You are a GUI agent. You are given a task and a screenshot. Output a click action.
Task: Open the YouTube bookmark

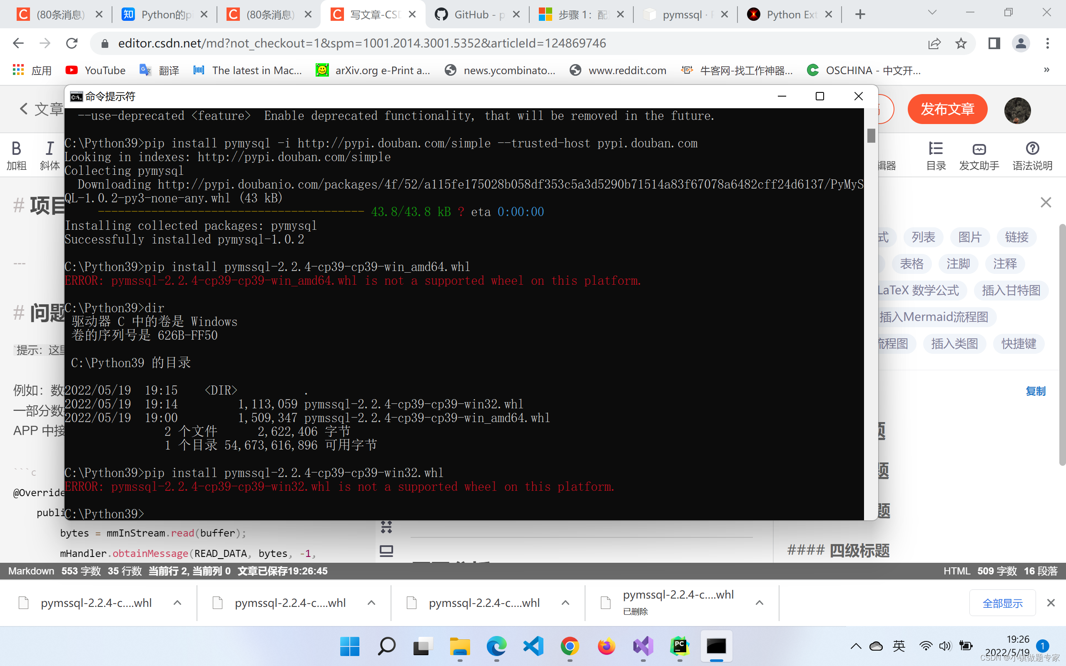coord(95,70)
